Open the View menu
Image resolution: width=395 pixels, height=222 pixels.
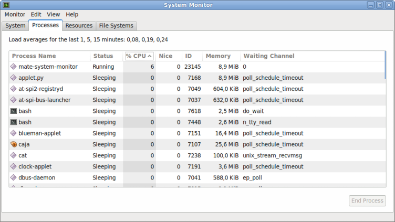click(x=53, y=15)
